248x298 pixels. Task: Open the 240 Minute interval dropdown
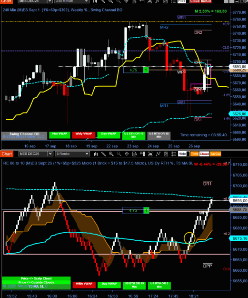tap(72, 1)
